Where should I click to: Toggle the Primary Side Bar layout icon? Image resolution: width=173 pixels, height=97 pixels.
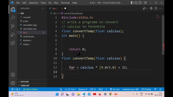(x=132, y=3)
